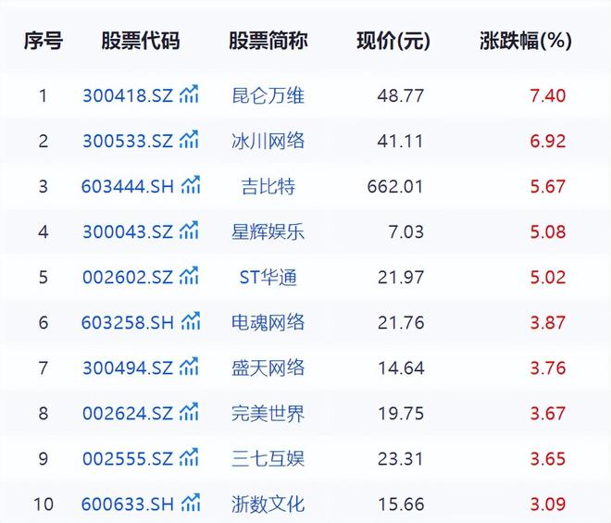The image size is (611, 523).
Task: Click chart icon beside 300418.SZ
Action: click(190, 94)
